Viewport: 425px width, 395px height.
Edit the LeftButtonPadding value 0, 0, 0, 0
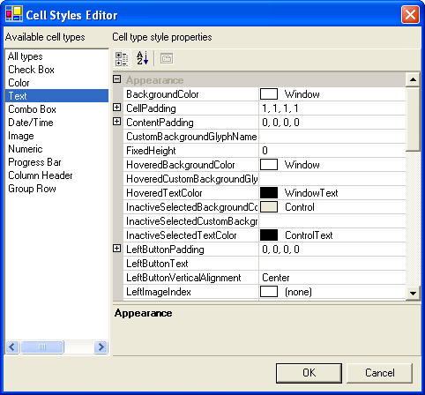tap(332, 250)
